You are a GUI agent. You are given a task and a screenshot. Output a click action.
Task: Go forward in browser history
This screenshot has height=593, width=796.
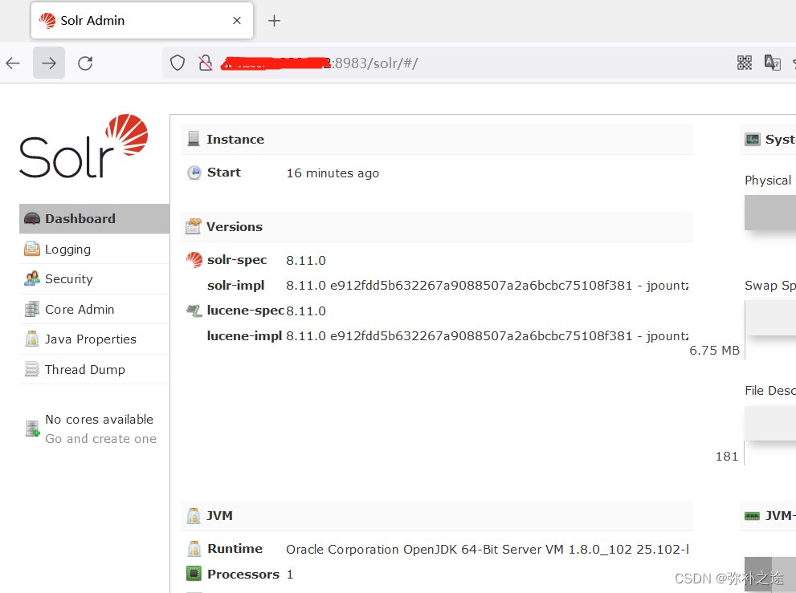pos(49,63)
